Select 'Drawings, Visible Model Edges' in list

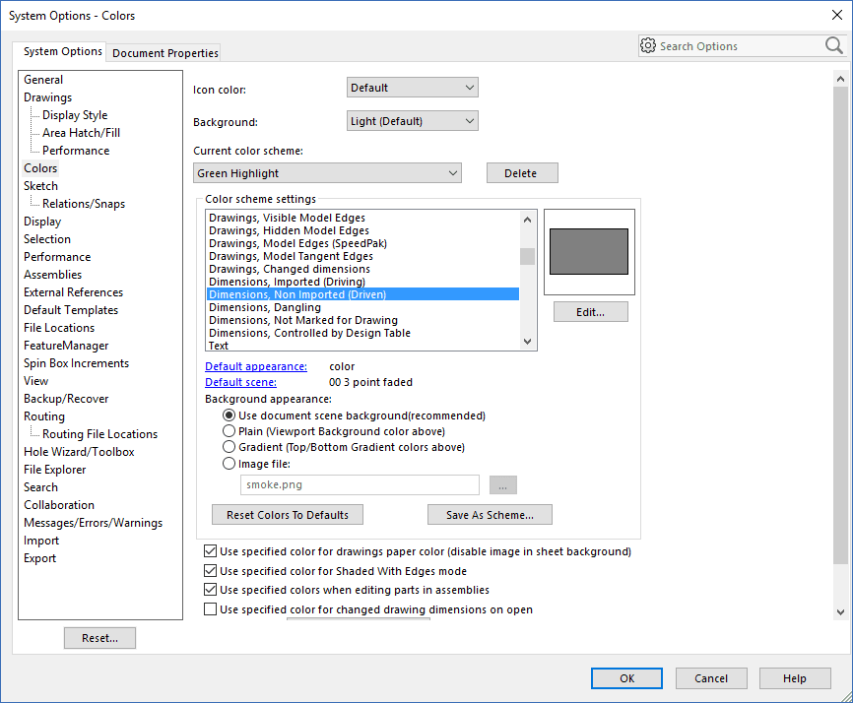click(x=362, y=218)
